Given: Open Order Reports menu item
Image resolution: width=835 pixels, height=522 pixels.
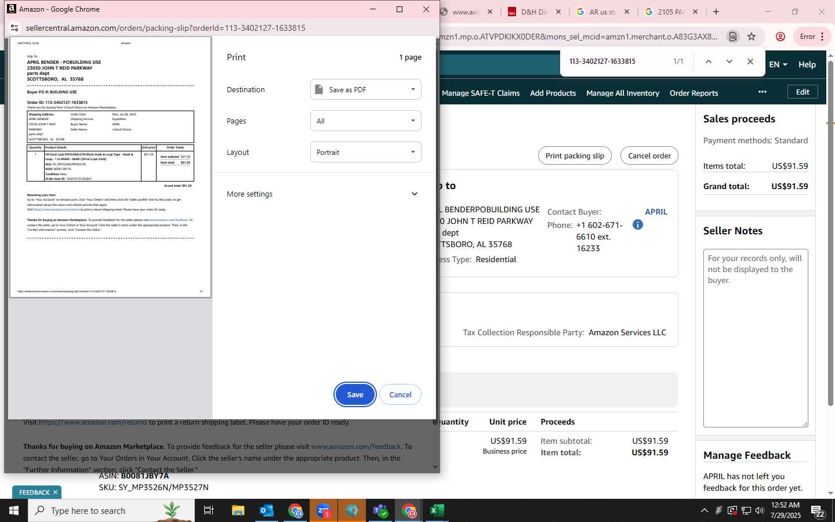Looking at the screenshot, I should click(x=694, y=93).
